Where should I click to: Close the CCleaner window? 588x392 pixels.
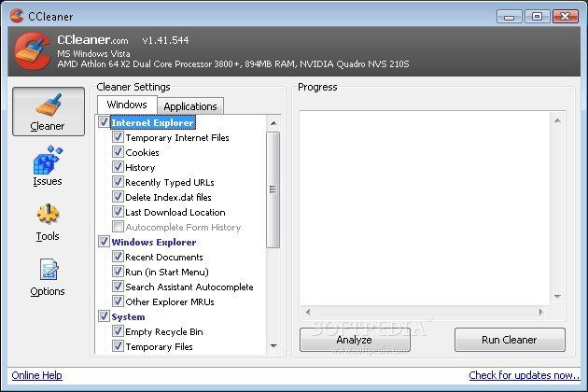[x=565, y=17]
